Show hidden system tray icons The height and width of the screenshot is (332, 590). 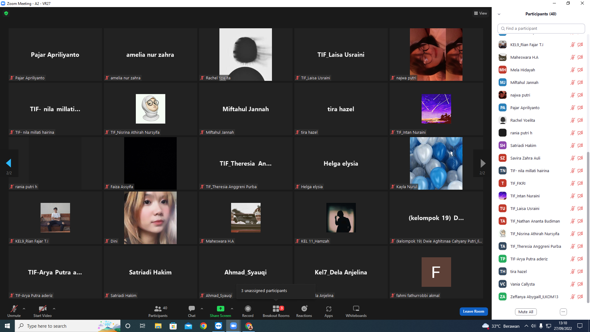pyautogui.click(x=526, y=326)
